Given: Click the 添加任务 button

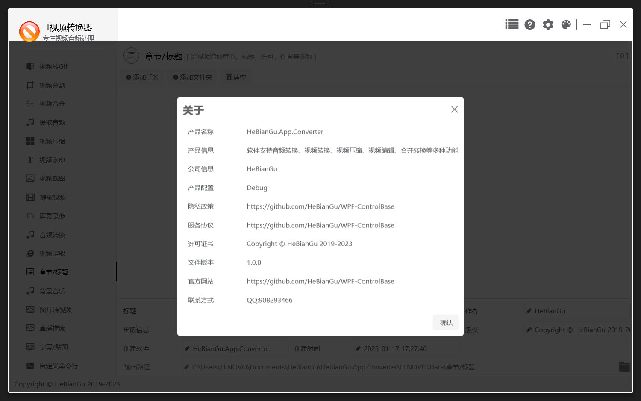Looking at the screenshot, I should click(142, 77).
